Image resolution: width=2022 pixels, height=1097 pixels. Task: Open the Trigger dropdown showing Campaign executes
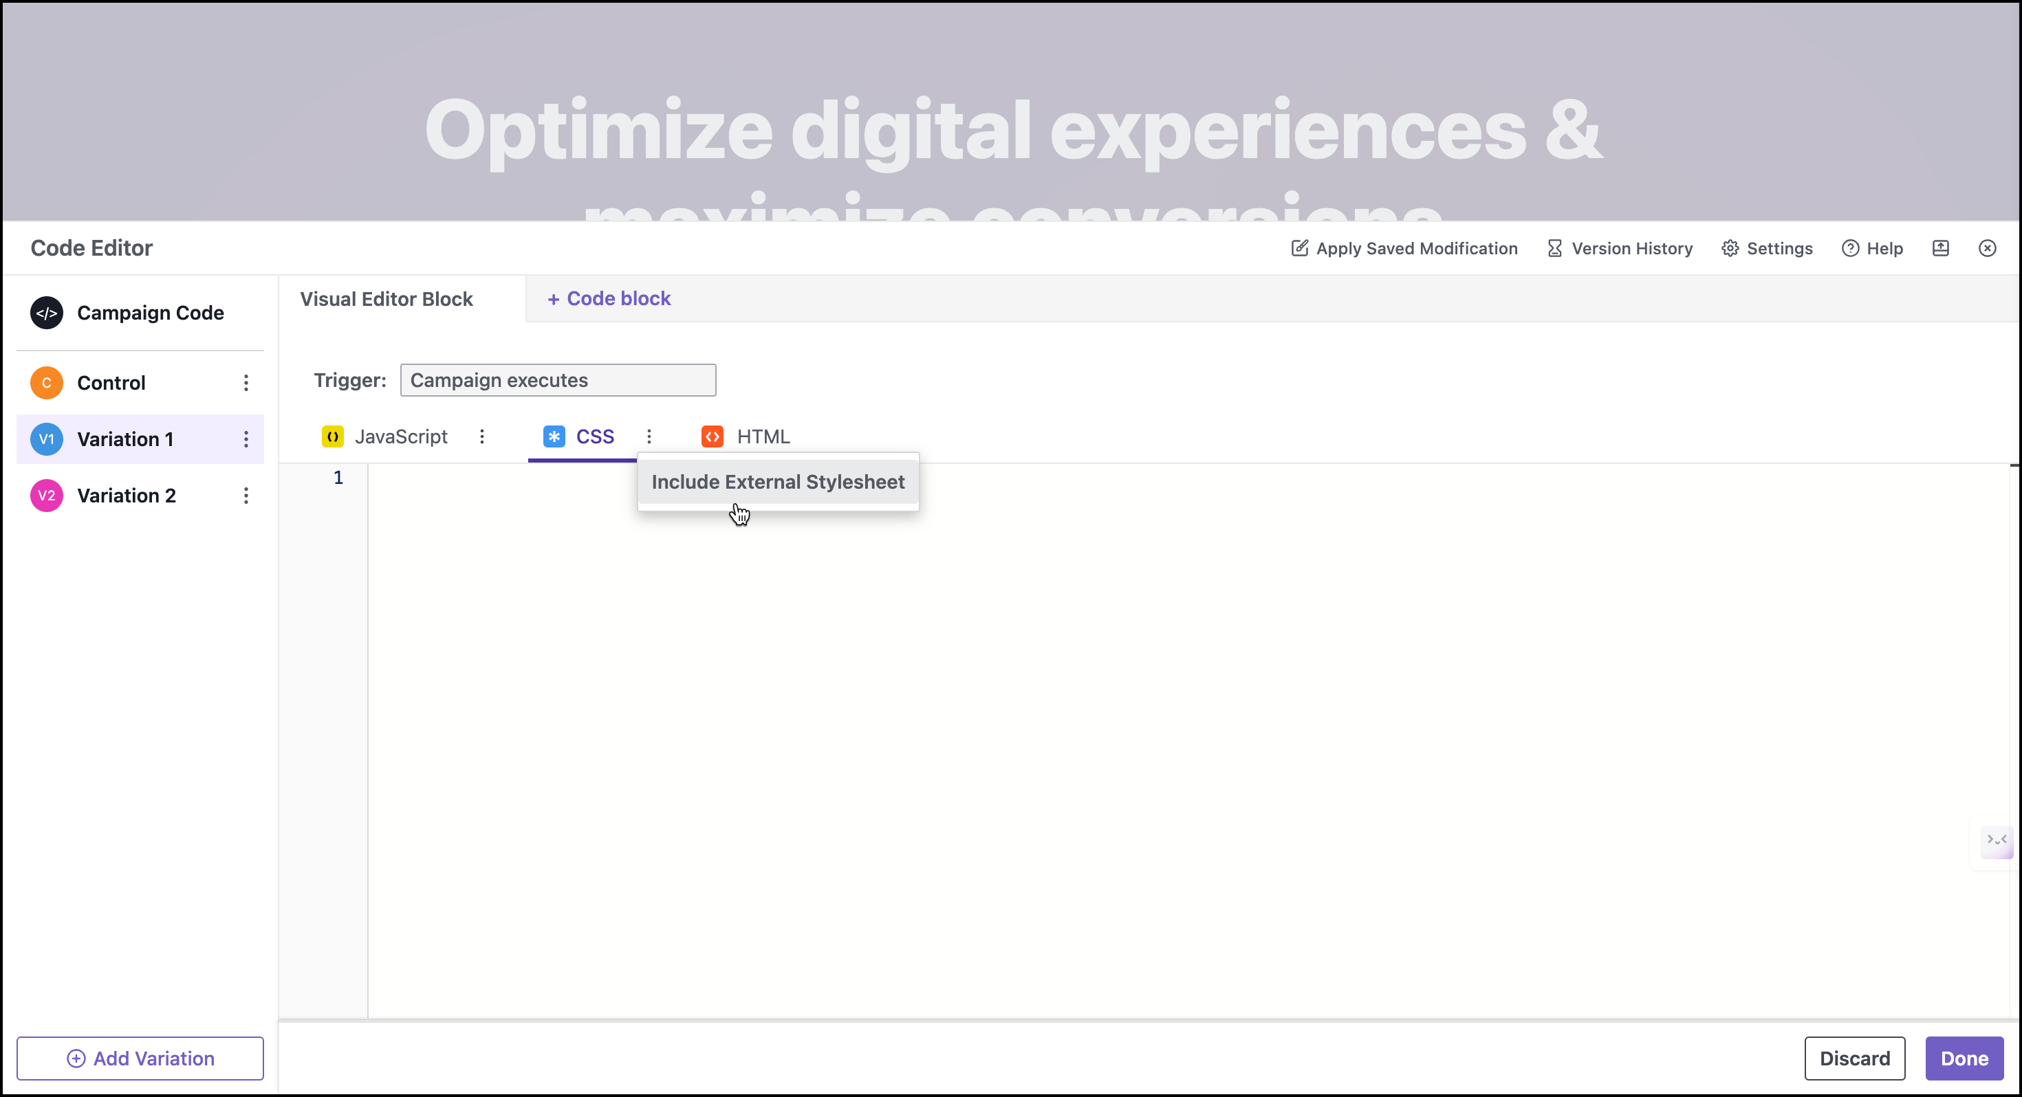(558, 380)
